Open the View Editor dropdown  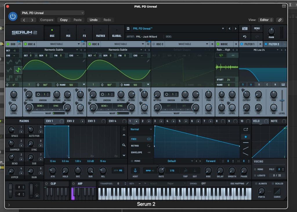pyautogui.click(x=266, y=20)
